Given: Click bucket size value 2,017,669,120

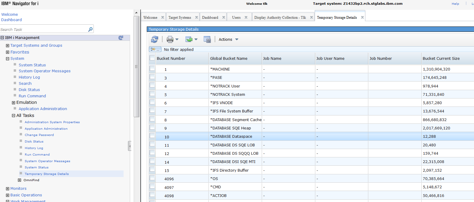Looking at the screenshot, I should click(436, 128).
